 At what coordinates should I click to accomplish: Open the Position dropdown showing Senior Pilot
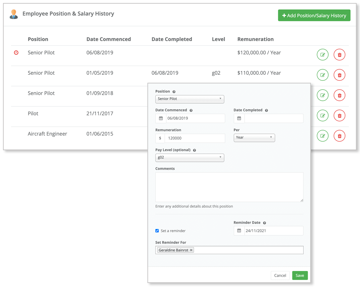[190, 99]
